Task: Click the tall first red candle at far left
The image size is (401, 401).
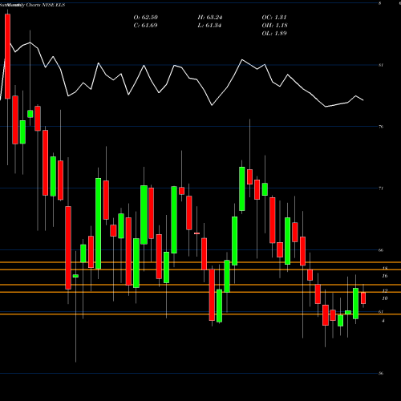Action: [7, 56]
